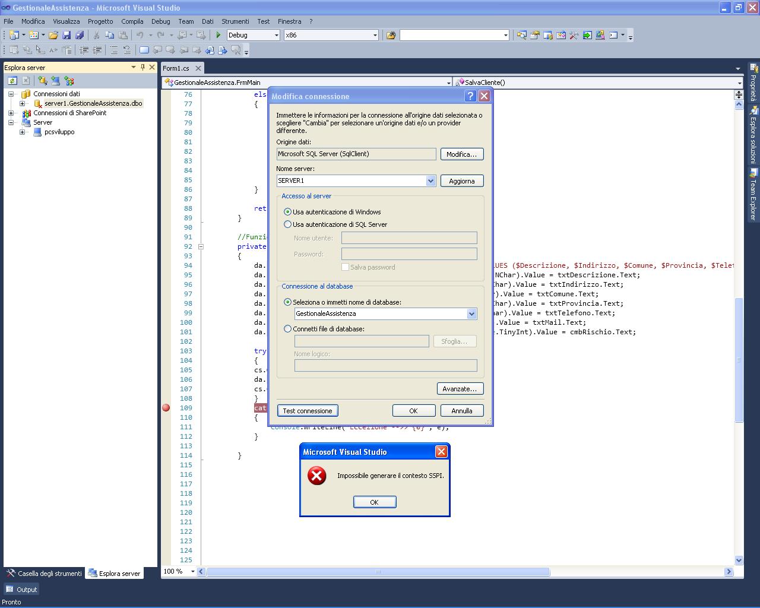Viewport: 760px width, 608px height.
Task: Click the Aggiorna button
Action: 462,181
